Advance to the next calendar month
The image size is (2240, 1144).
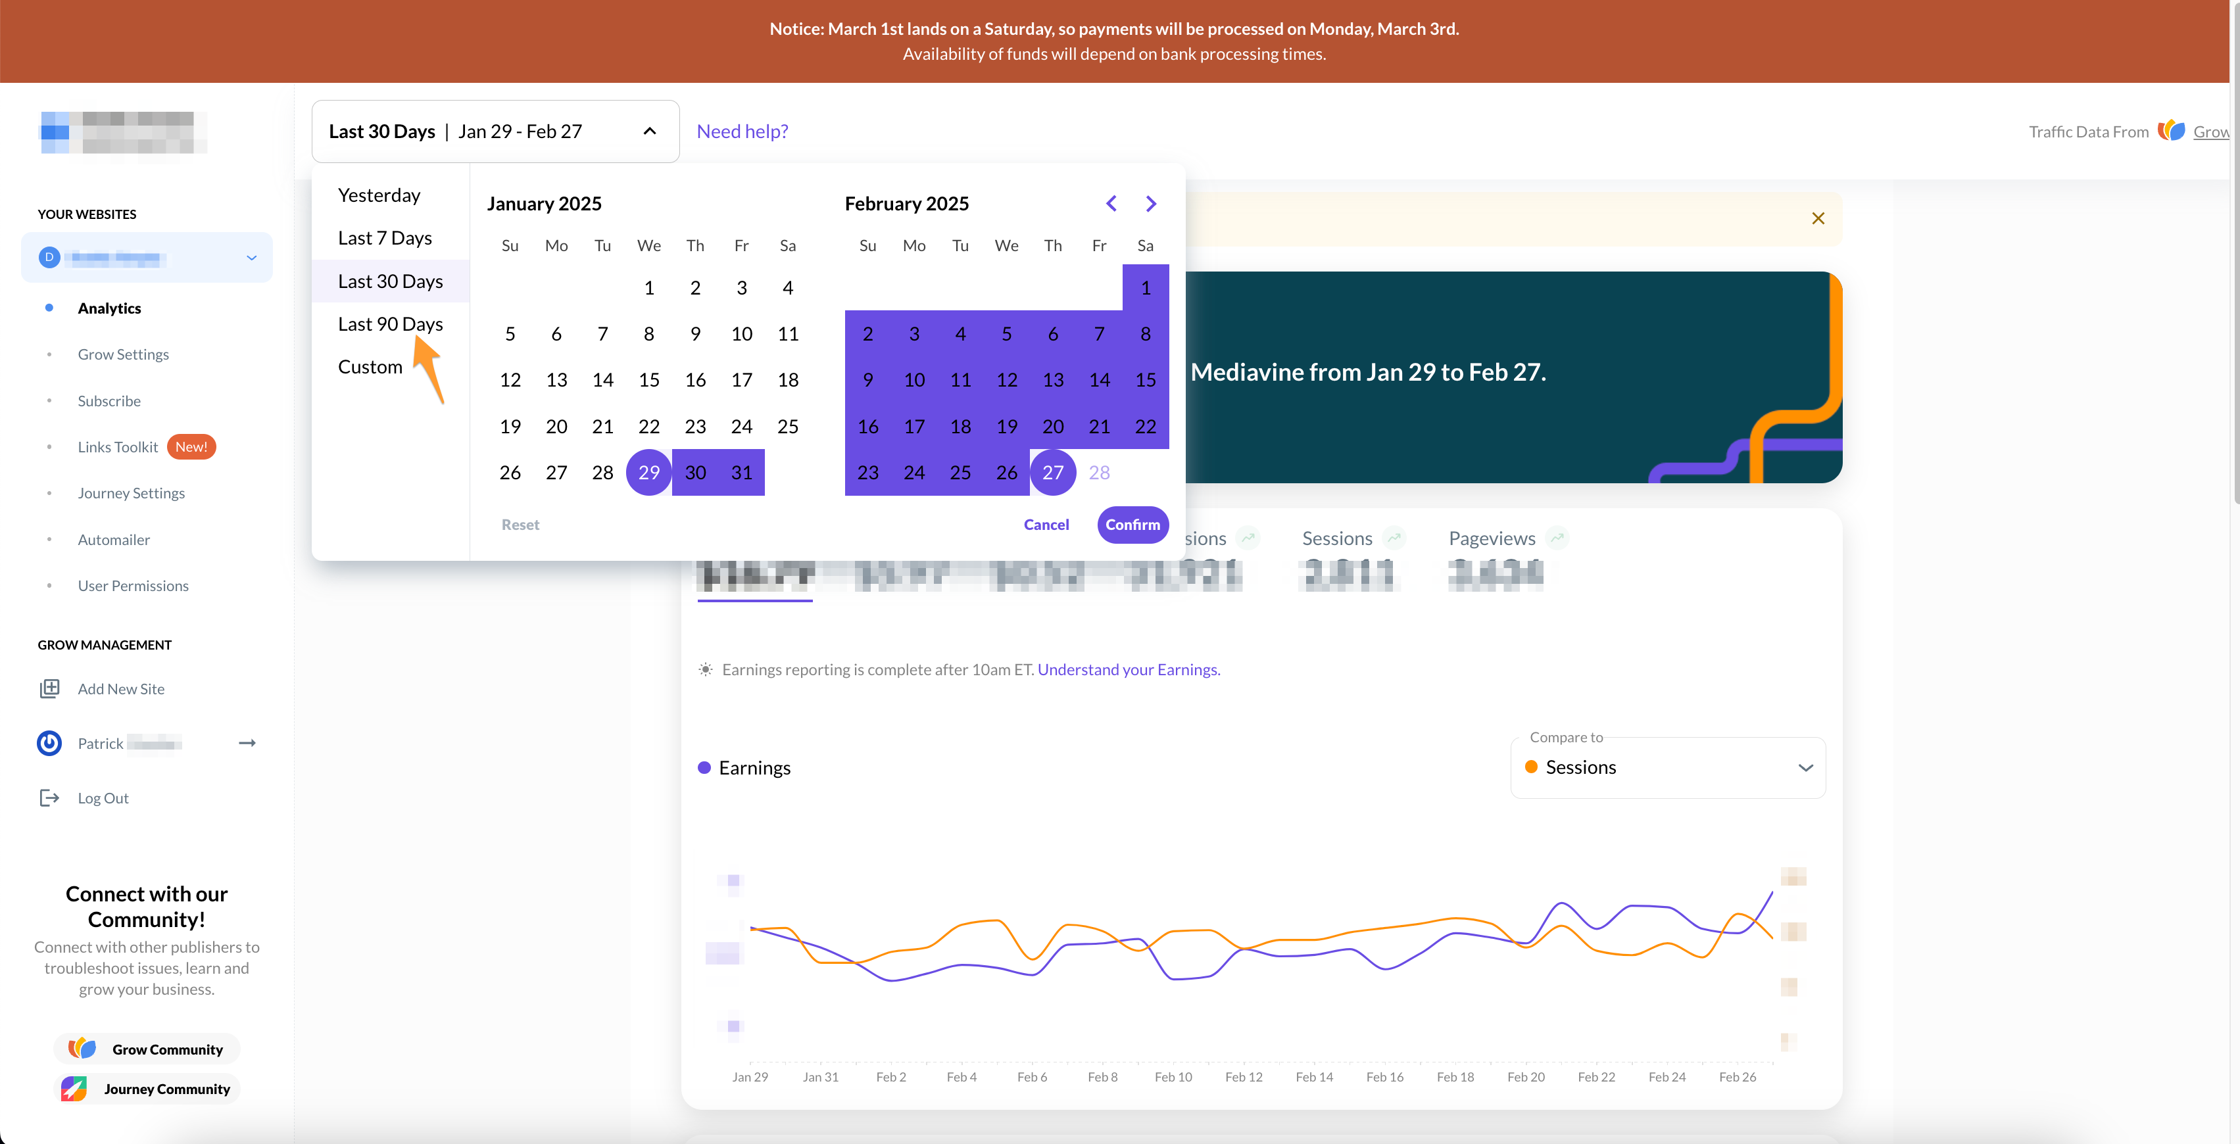1150,203
